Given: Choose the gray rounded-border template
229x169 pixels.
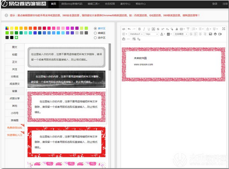Looking at the screenshot, I should pyautogui.click(x=66, y=57).
